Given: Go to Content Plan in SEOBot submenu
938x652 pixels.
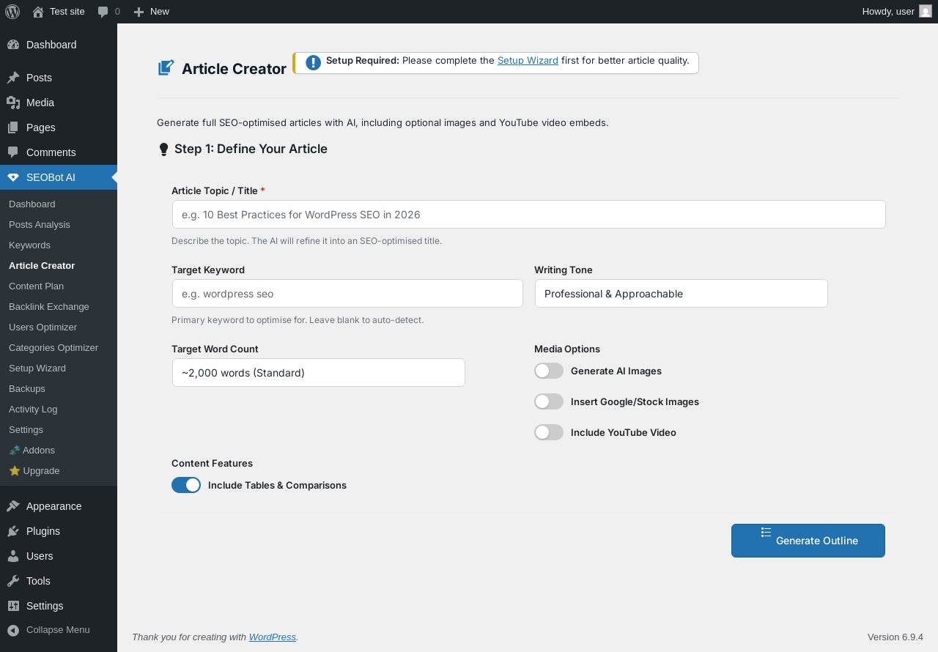Looking at the screenshot, I should [x=36, y=286].
